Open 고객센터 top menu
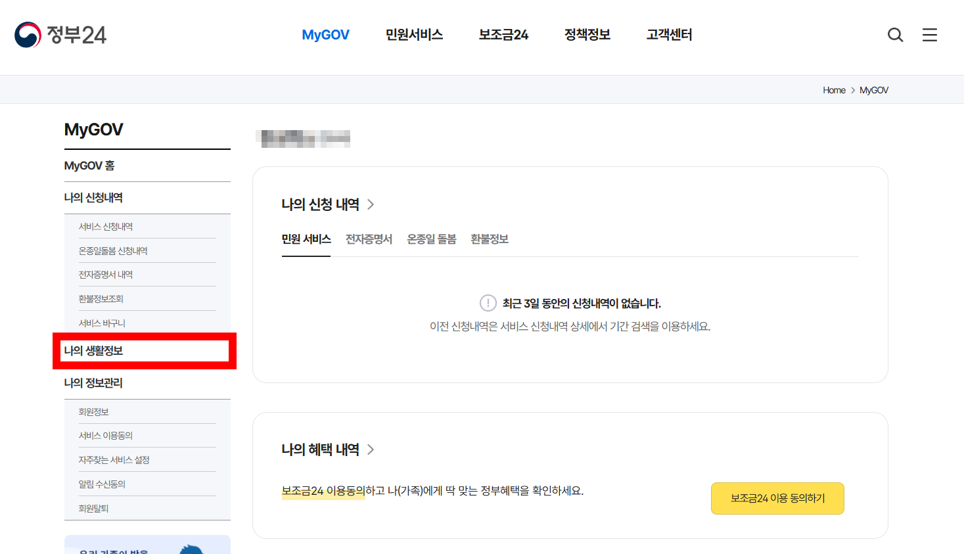Image resolution: width=964 pixels, height=554 pixels. tap(669, 35)
